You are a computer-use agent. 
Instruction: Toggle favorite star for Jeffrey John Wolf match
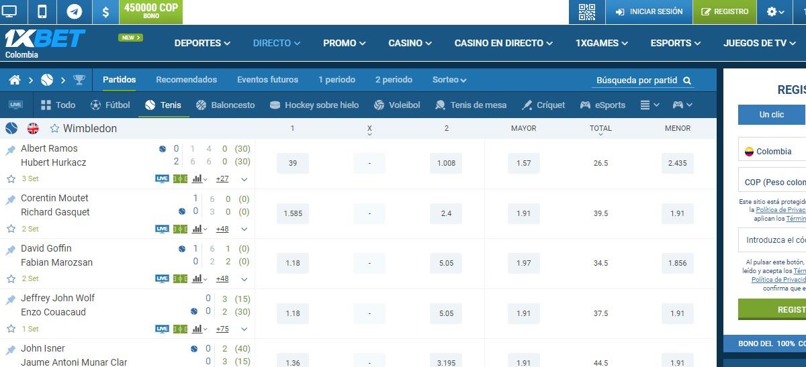[x=11, y=329]
